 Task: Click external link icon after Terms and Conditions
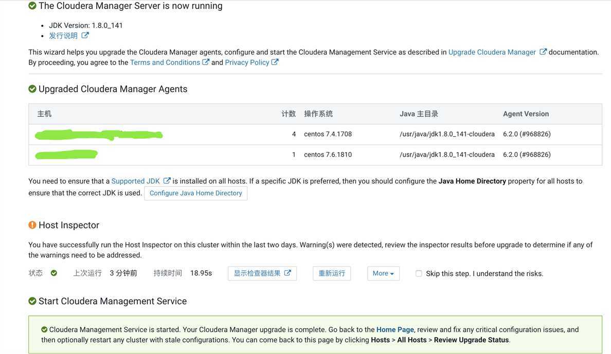click(206, 62)
